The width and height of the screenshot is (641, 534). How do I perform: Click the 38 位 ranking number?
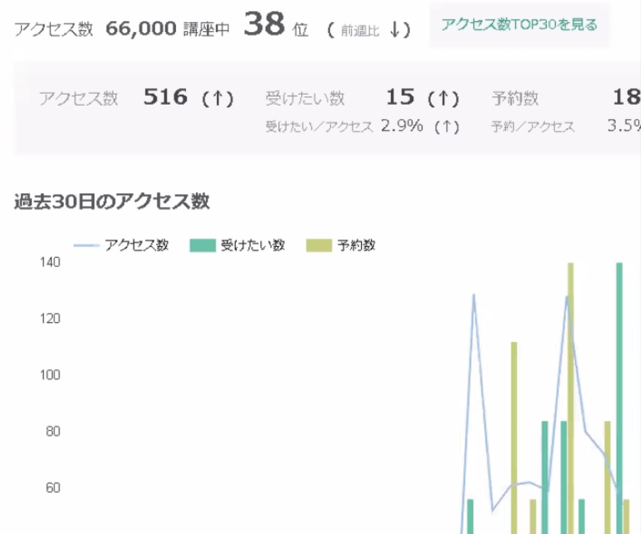click(265, 25)
